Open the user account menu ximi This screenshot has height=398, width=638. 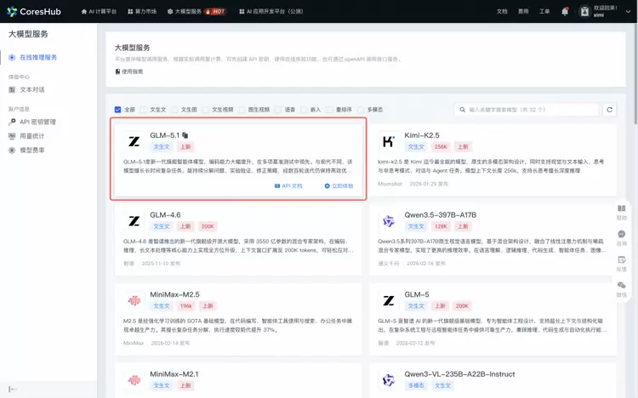(606, 12)
